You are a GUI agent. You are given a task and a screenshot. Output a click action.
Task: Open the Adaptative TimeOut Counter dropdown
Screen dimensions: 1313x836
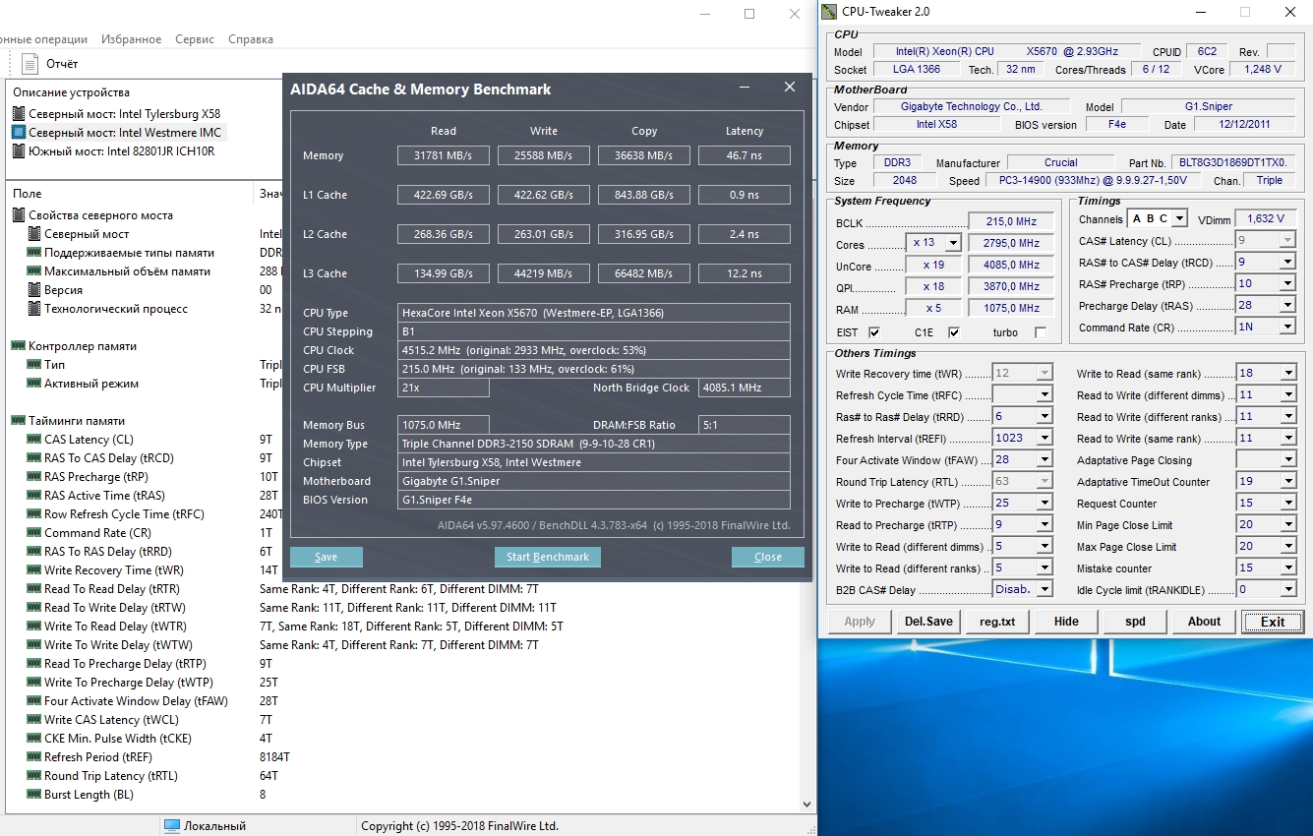[x=1286, y=481]
